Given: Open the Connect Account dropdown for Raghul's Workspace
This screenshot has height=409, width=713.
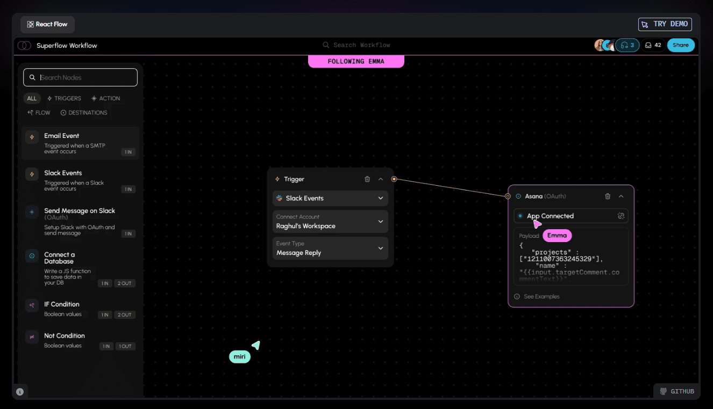Looking at the screenshot, I should [330, 222].
